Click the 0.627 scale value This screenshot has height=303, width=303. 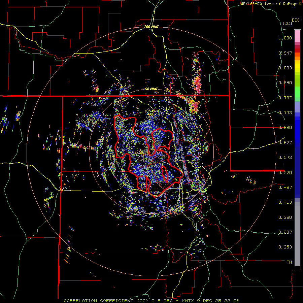[285, 143]
